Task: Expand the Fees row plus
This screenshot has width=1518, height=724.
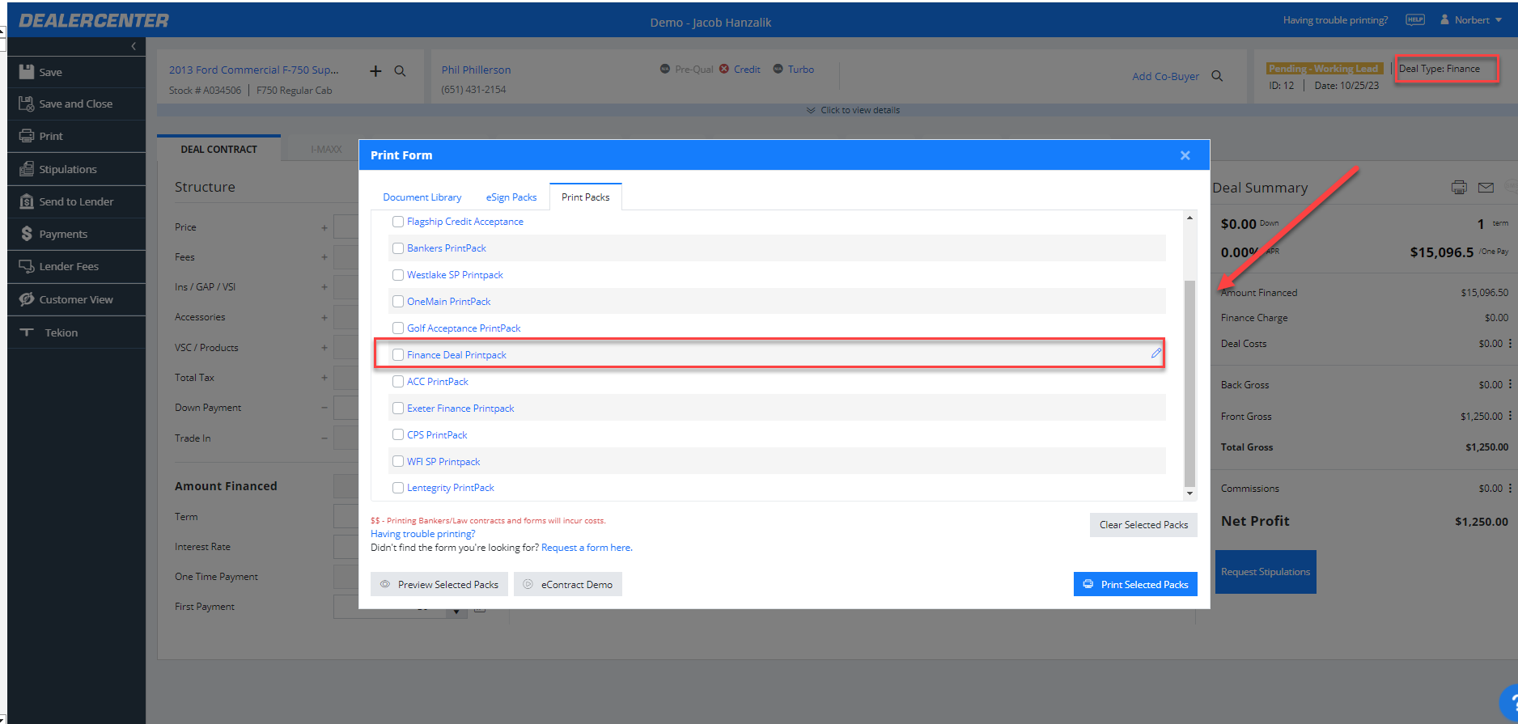Action: pyautogui.click(x=324, y=257)
